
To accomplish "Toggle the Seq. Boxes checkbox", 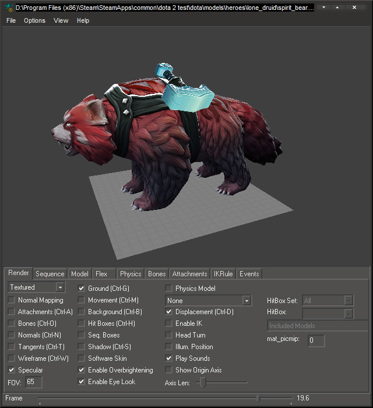I will [82, 335].
